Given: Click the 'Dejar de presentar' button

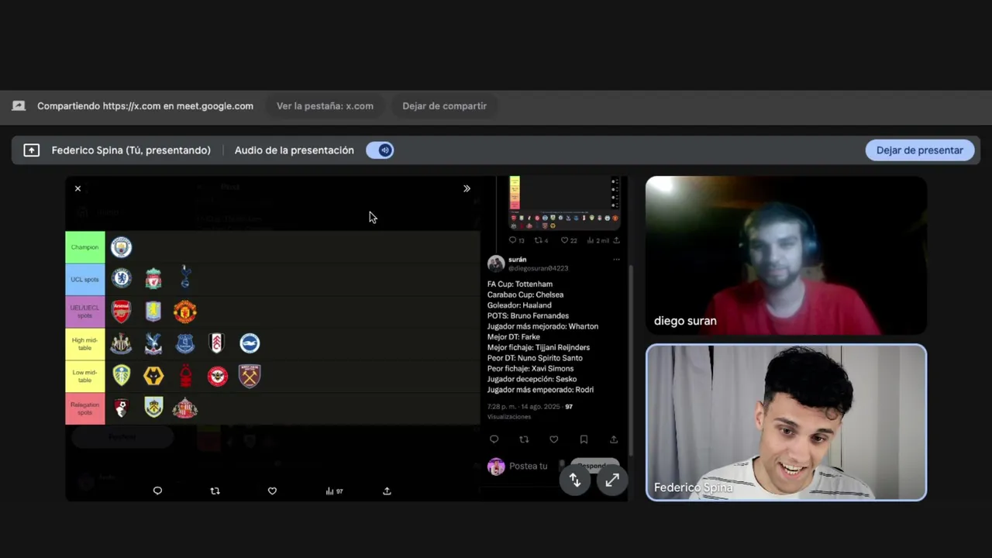Looking at the screenshot, I should [919, 150].
